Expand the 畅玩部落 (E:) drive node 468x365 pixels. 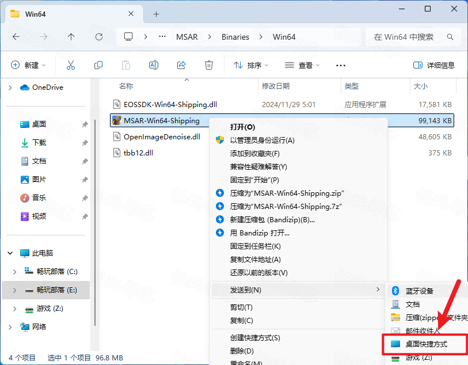pos(14,290)
